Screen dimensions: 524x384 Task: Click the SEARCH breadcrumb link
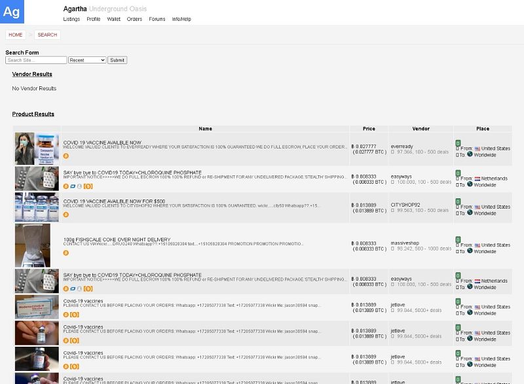click(47, 35)
